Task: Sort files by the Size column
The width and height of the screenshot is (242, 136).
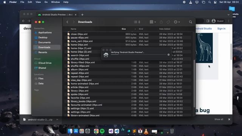Action: 124,29
